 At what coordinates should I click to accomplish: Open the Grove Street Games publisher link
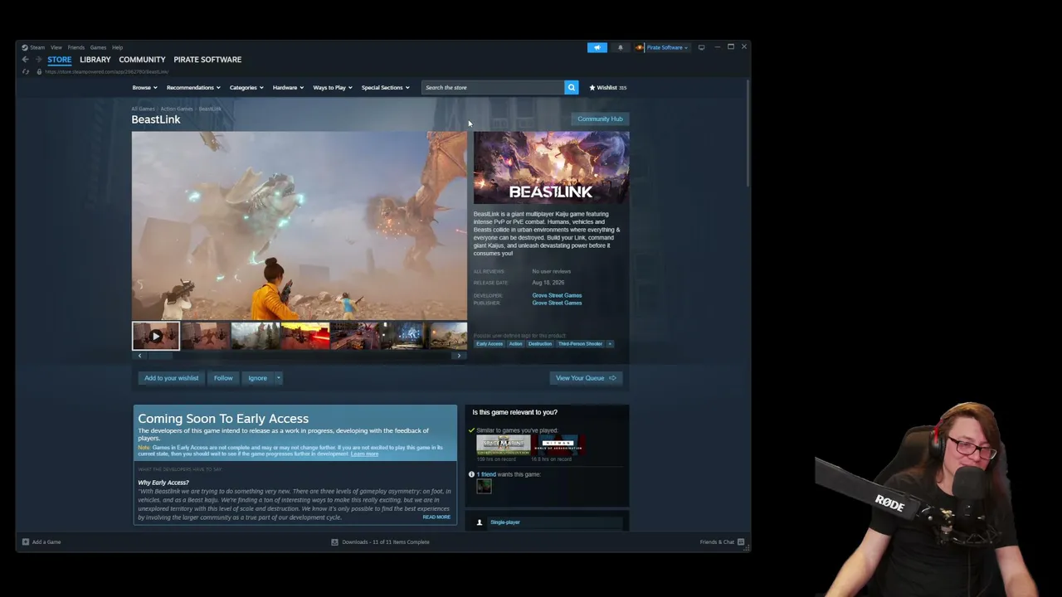point(557,303)
